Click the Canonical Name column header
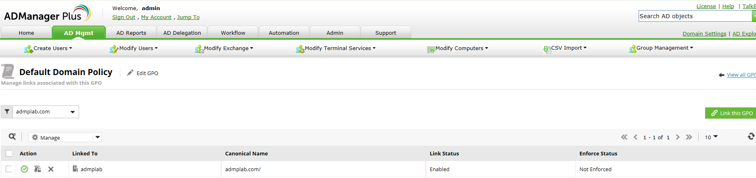This screenshot has height=178, width=756. [247, 153]
